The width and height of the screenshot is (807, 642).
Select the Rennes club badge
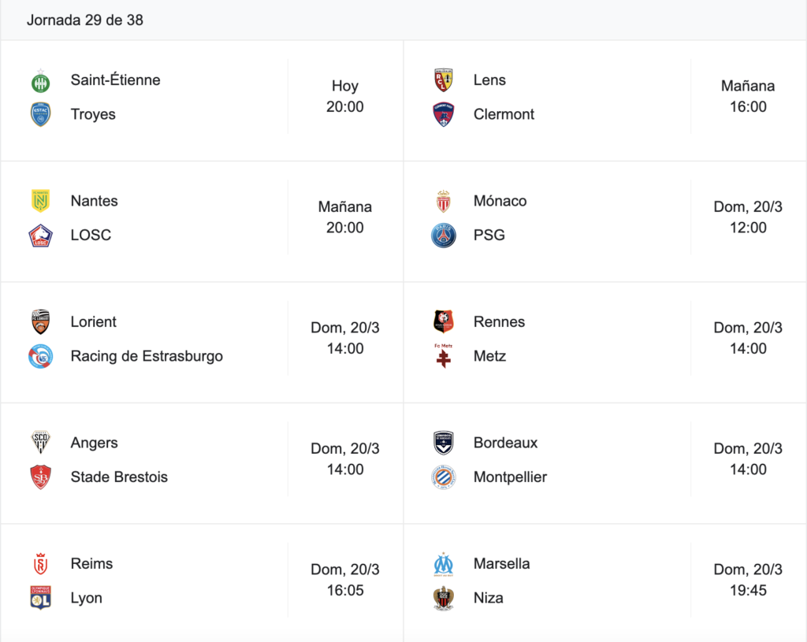click(x=444, y=322)
